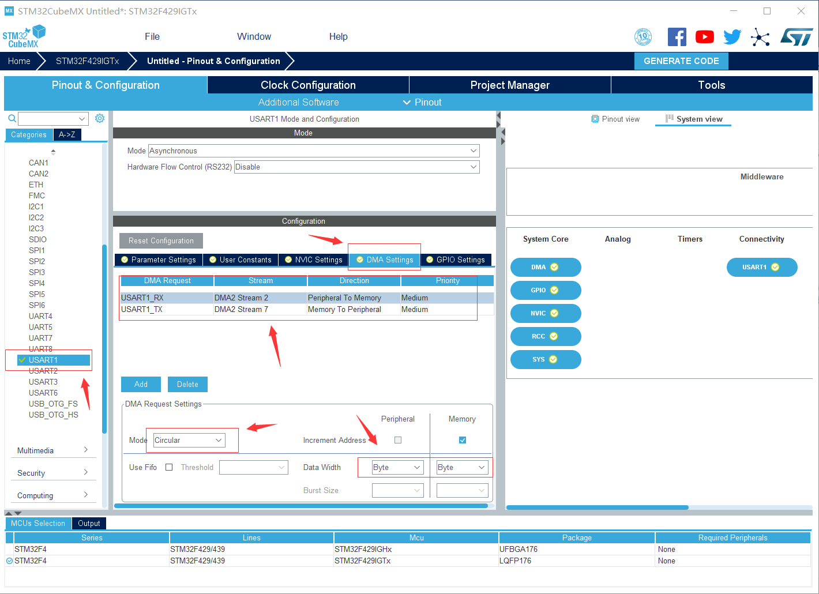Select SPI1 in the peripheral list
This screenshot has height=594, width=819.
click(x=37, y=250)
